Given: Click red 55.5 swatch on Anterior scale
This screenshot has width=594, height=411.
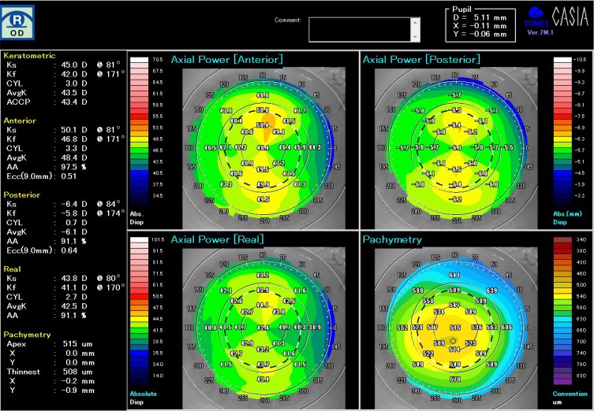Looking at the screenshot, I should coord(139,117).
